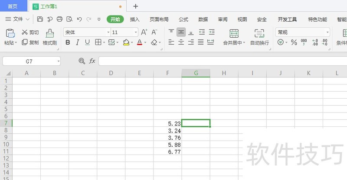The image size is (347, 180).
Task: Center text horizontally
Action: (x=181, y=42)
